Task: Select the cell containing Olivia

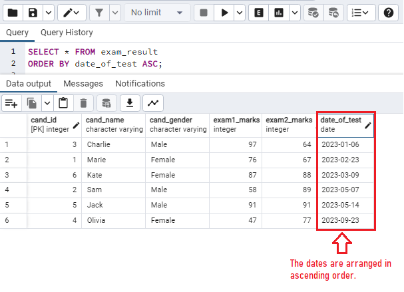Action: [x=113, y=220]
